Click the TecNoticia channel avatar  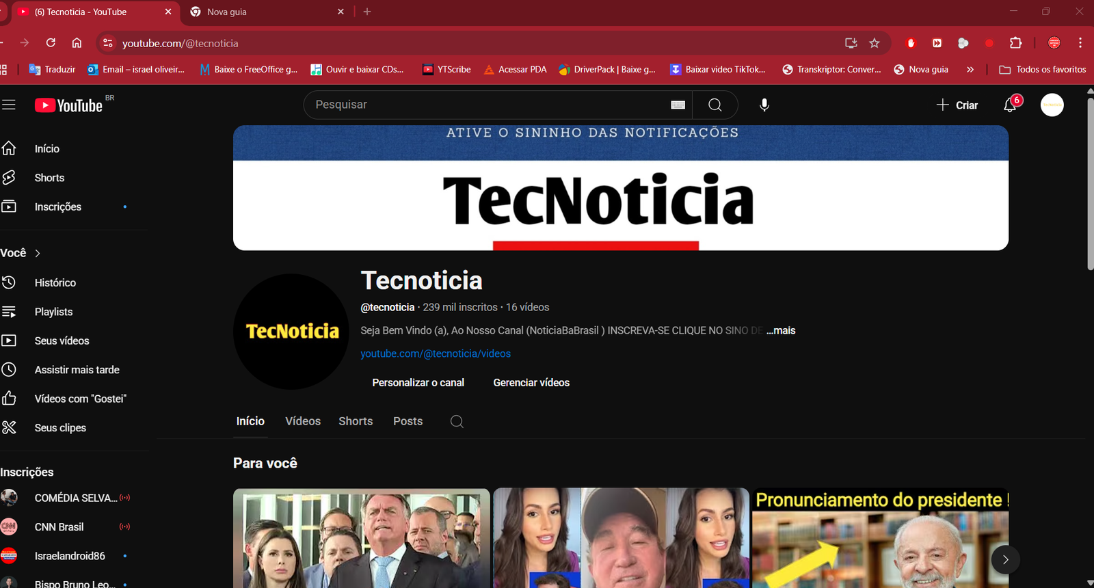coord(291,332)
